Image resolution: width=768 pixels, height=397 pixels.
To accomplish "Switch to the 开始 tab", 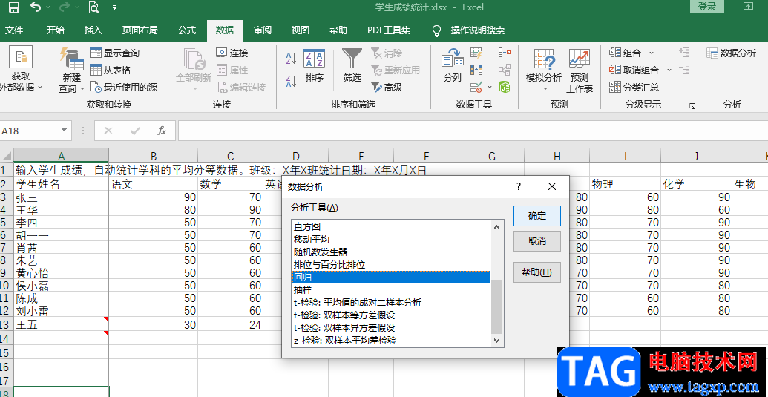I will pyautogui.click(x=56, y=30).
